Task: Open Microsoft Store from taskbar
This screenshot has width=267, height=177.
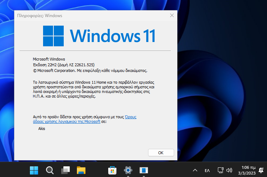Action: coord(112,170)
